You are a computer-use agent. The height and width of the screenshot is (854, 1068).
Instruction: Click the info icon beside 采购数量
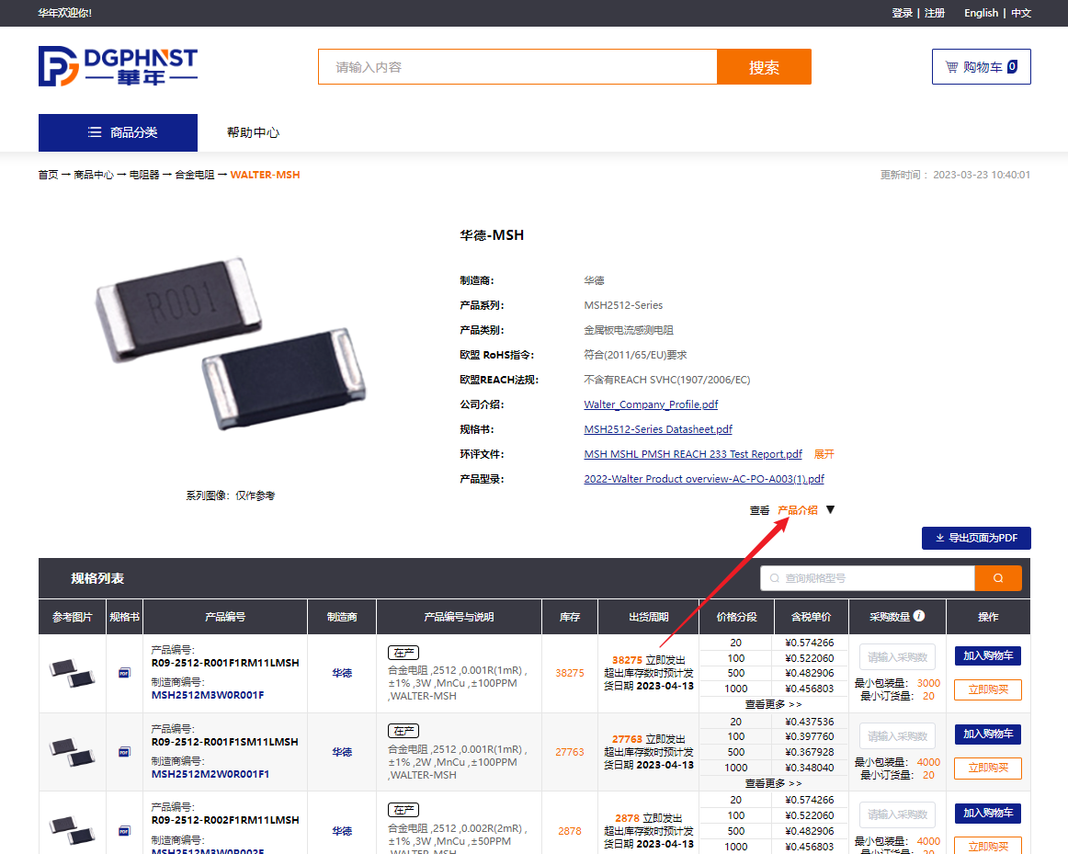coord(919,616)
